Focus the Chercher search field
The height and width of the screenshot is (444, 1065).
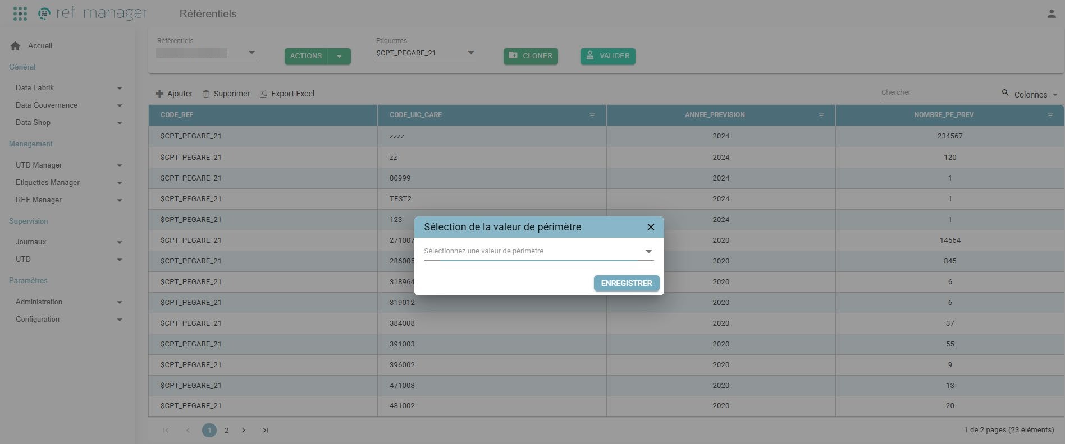point(940,92)
